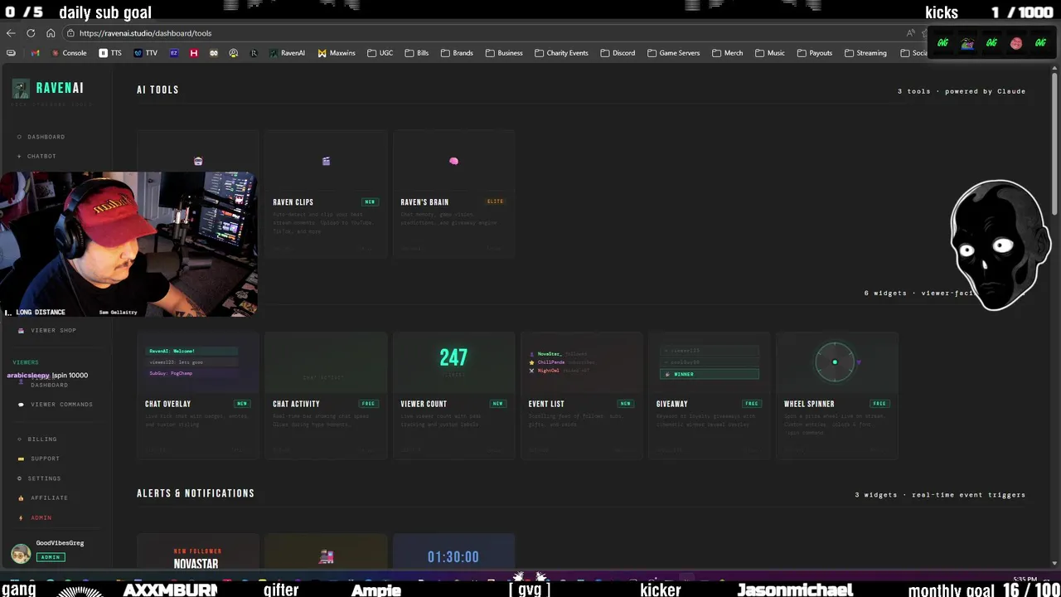Screen dimensions: 1061x597
Task: Click the Giveaway WINNER preview bar
Action: tap(709, 374)
